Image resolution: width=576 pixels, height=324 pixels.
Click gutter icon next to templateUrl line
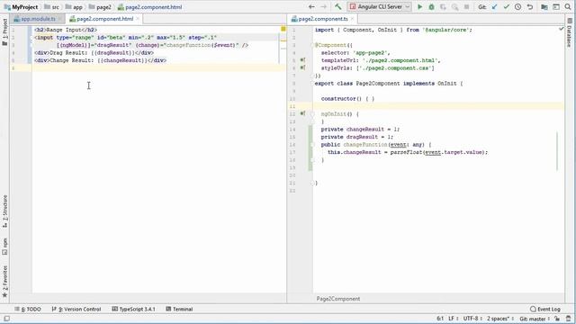pyautogui.click(x=302, y=60)
